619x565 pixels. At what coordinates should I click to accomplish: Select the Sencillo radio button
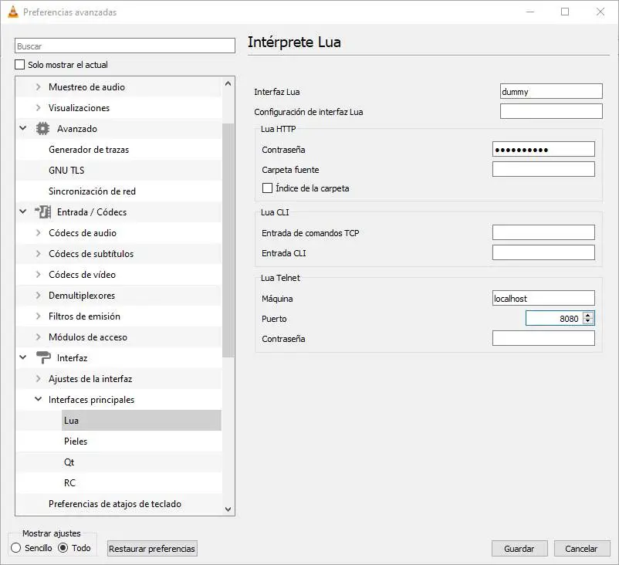pos(15,548)
